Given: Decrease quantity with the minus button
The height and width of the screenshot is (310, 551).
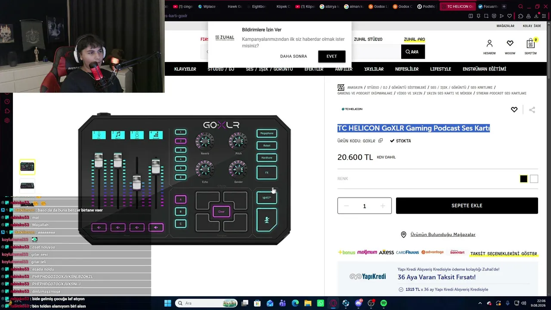Looking at the screenshot, I should click(x=346, y=206).
